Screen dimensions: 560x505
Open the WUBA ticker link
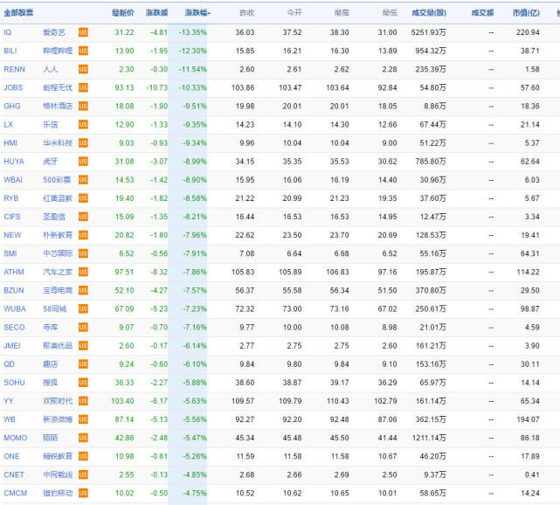(15, 309)
